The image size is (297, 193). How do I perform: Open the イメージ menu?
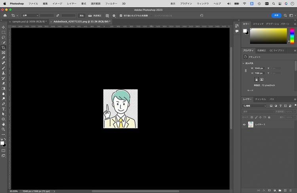point(57,4)
